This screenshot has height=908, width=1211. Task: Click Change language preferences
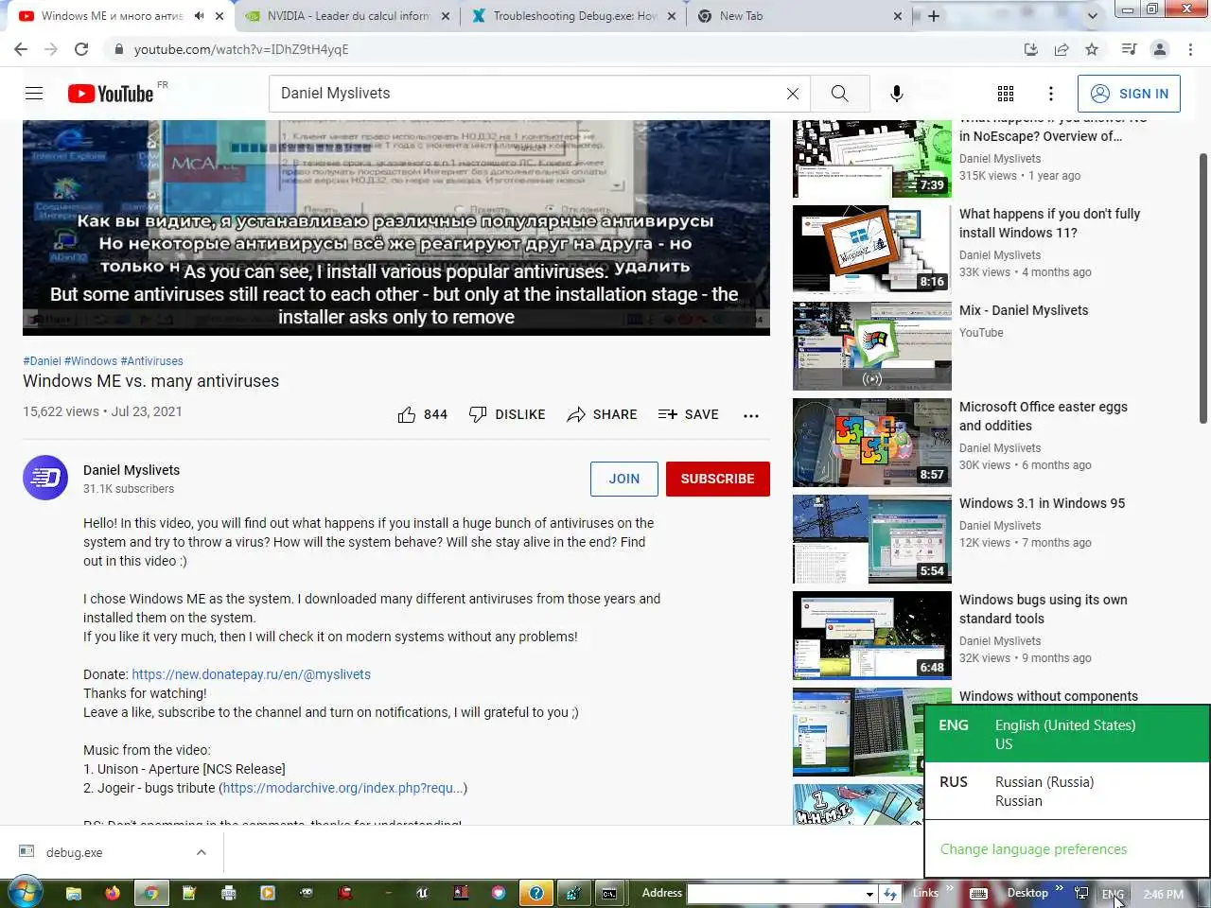pos(1033,849)
